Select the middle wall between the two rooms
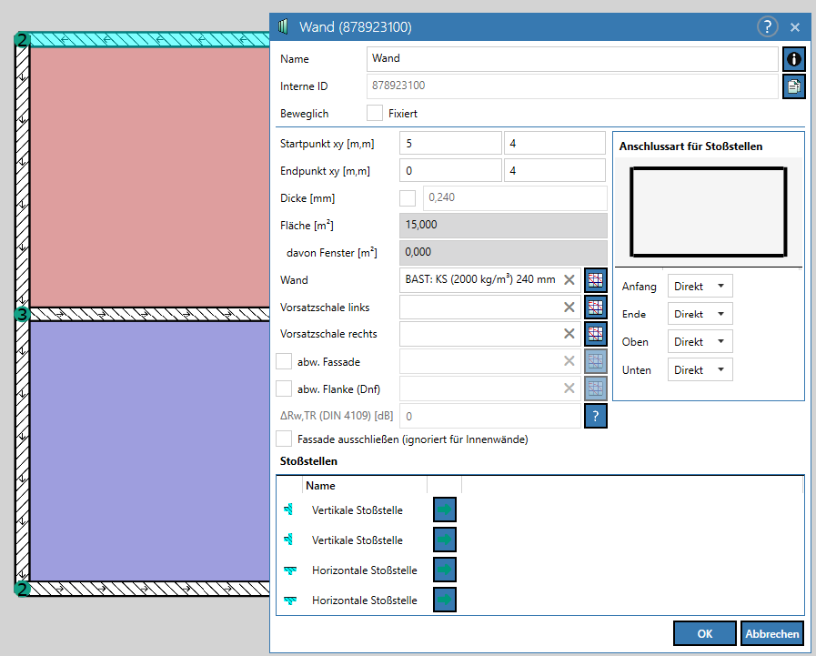Screen dimensions: 816x656 [150, 314]
